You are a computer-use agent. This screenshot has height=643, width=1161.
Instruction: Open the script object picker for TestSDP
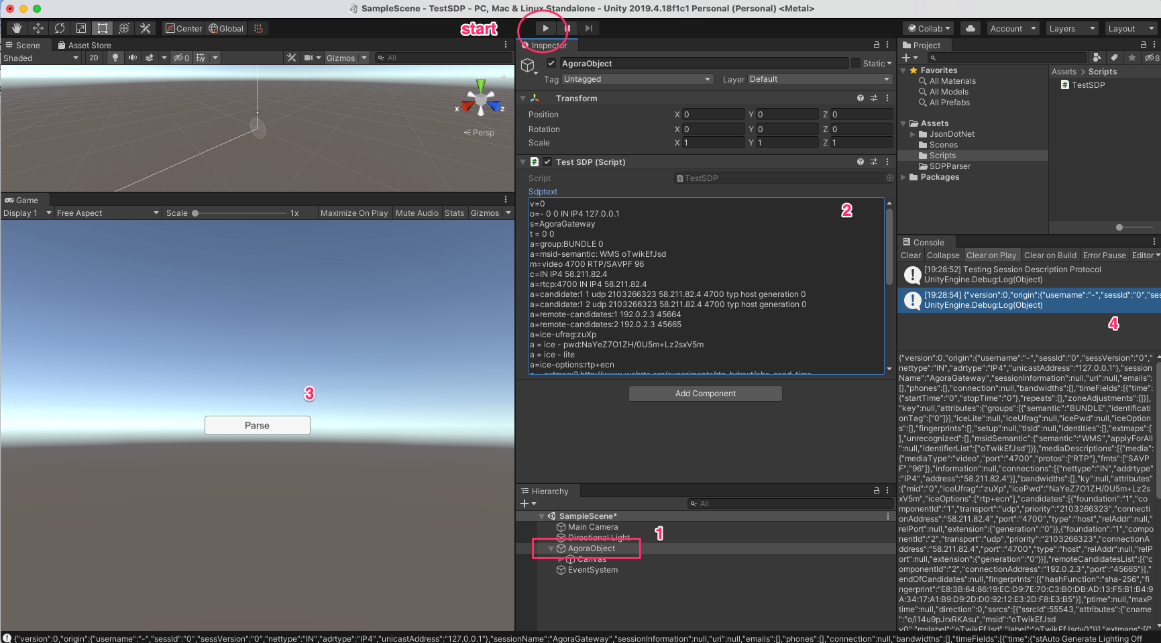tap(890, 178)
